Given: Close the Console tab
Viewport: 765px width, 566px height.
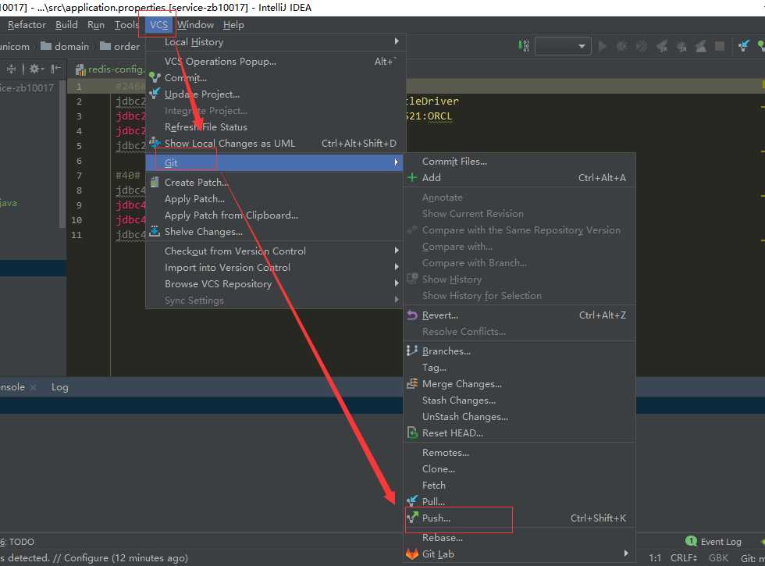Looking at the screenshot, I should (x=33, y=387).
